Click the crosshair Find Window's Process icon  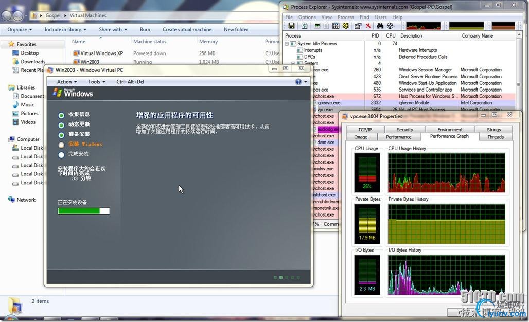[x=390, y=26]
